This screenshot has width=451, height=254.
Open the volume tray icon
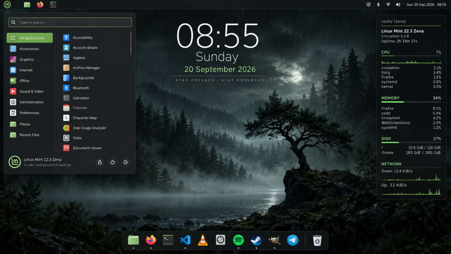click(x=398, y=5)
